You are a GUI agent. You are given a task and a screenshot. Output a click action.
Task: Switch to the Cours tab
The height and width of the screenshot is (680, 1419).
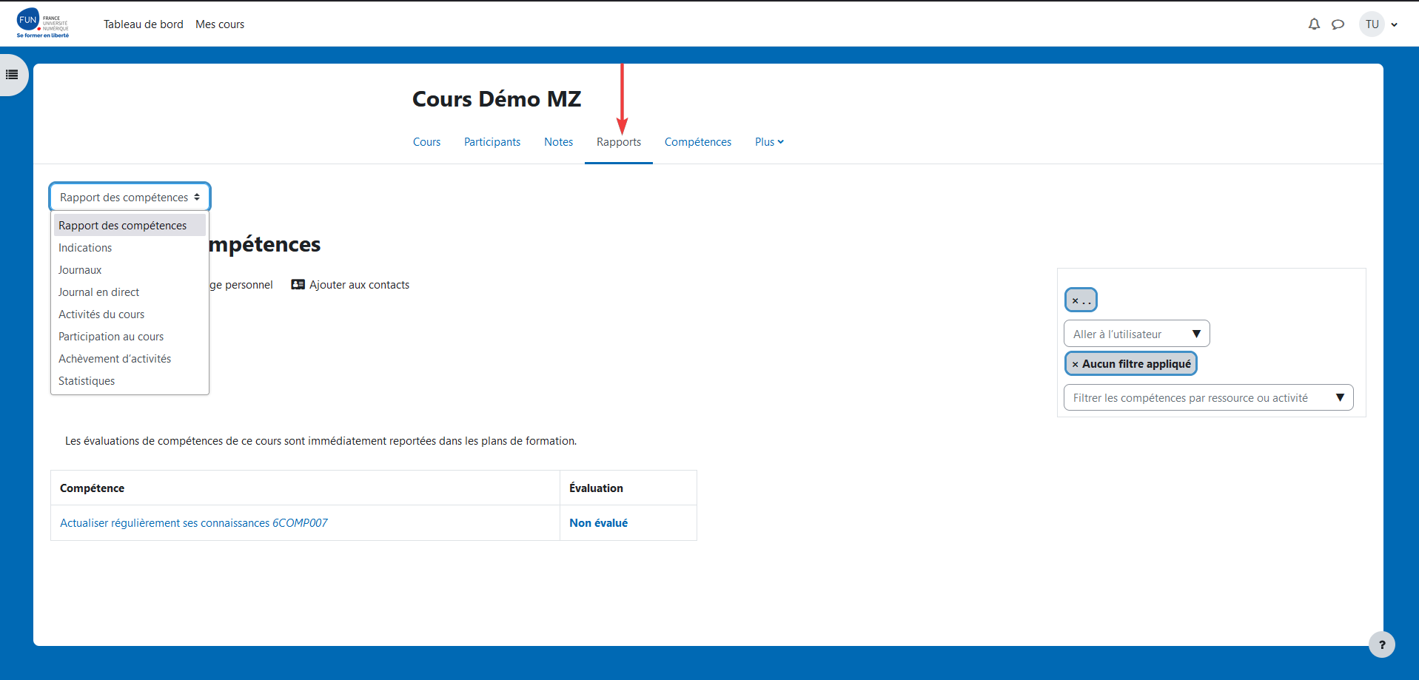tap(426, 142)
